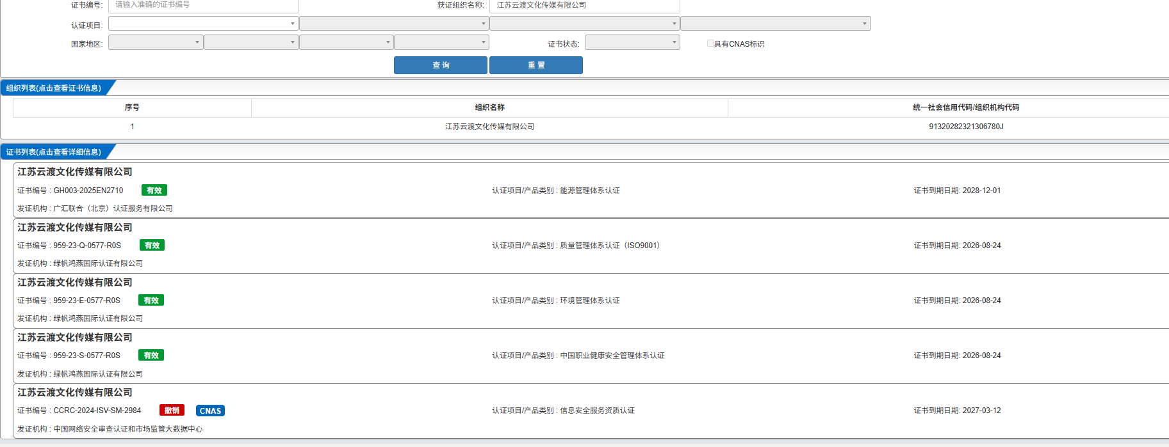The height and width of the screenshot is (447, 1169).
Task: Click issuer 广汇联合（北京）认证服务有限公司
Action: point(113,208)
